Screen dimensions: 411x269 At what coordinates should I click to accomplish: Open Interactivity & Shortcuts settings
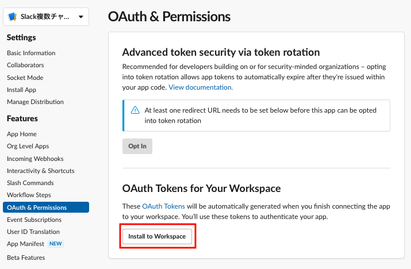click(41, 171)
